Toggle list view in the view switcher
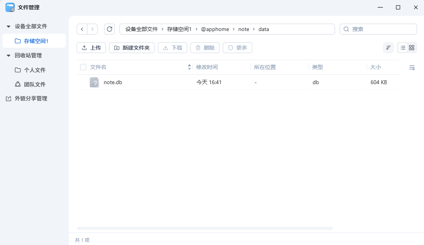 [402, 47]
